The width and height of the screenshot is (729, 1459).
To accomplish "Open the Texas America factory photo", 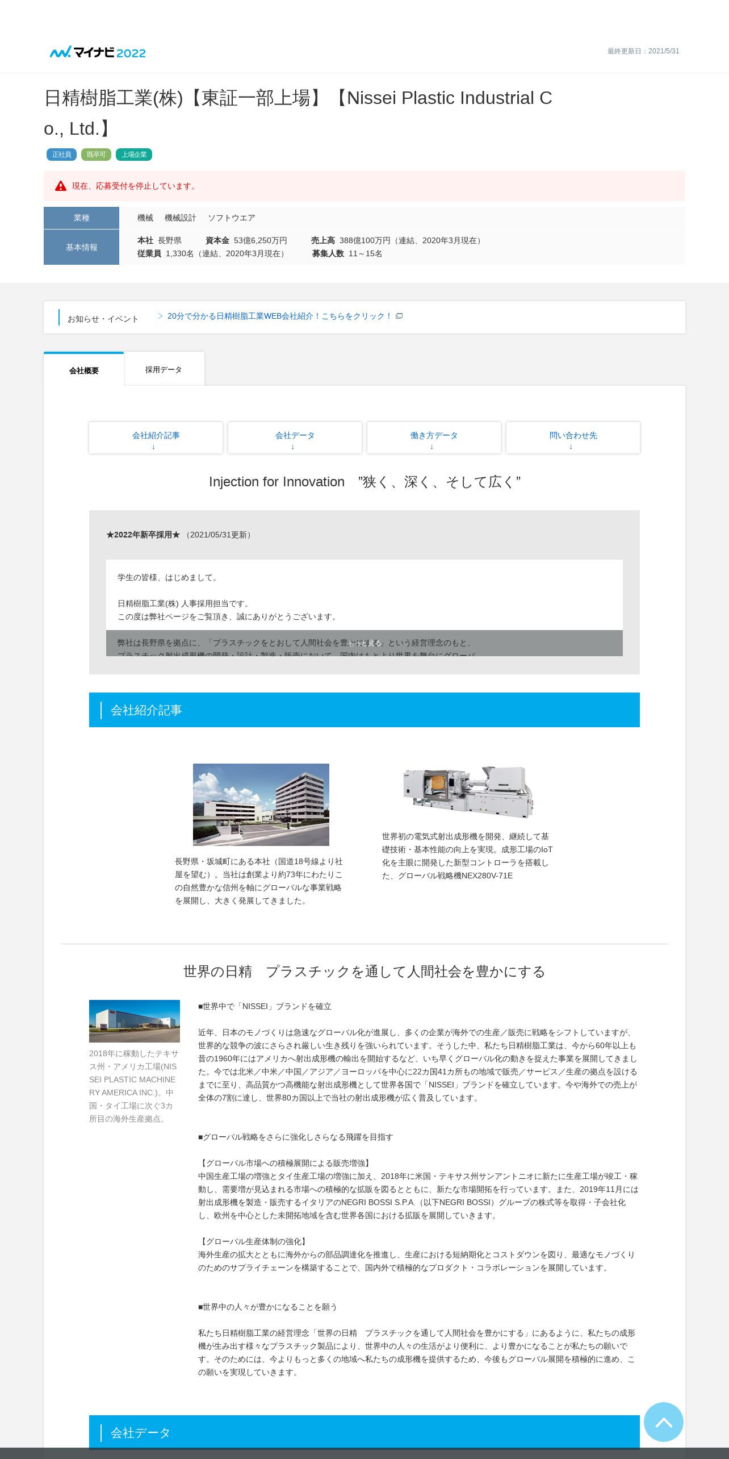I will point(135,1021).
